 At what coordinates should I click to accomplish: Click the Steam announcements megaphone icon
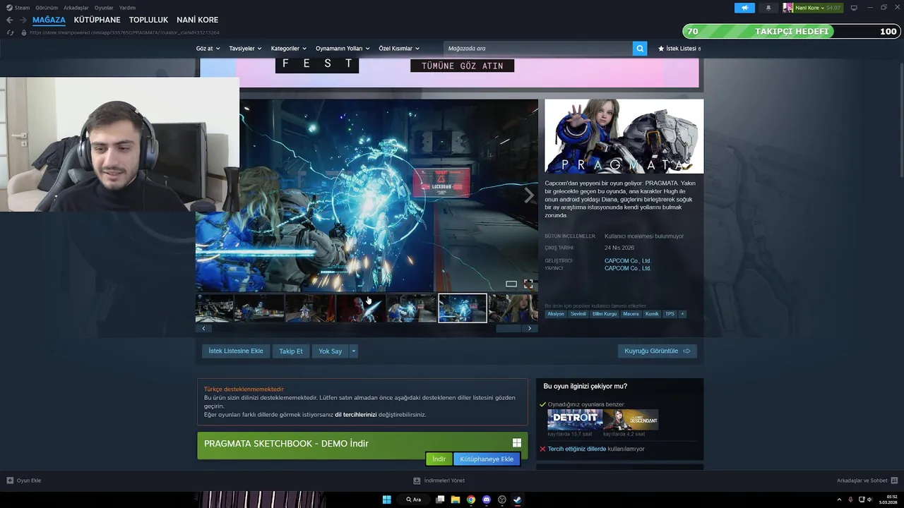tap(744, 8)
